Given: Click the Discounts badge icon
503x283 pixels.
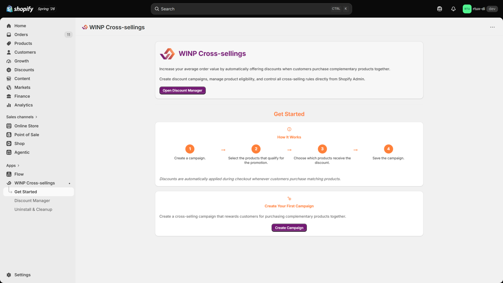Looking at the screenshot, I should pos(9,70).
